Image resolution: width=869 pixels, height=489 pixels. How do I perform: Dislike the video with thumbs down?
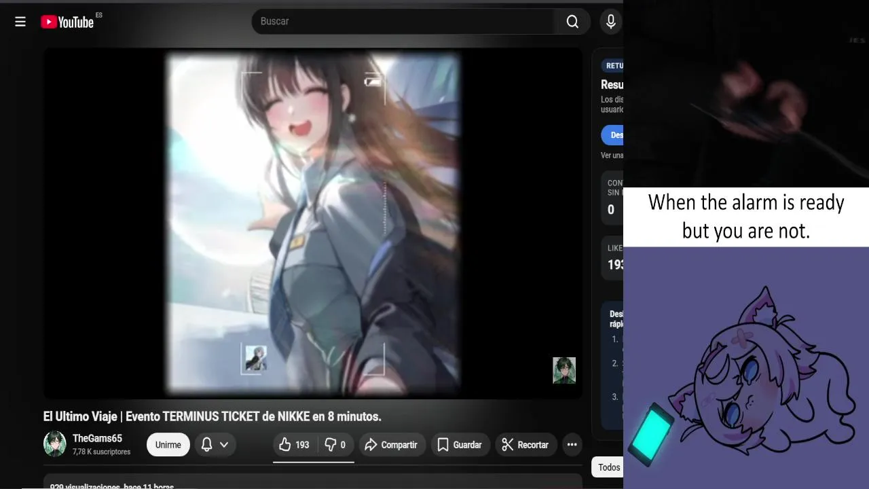tap(335, 445)
